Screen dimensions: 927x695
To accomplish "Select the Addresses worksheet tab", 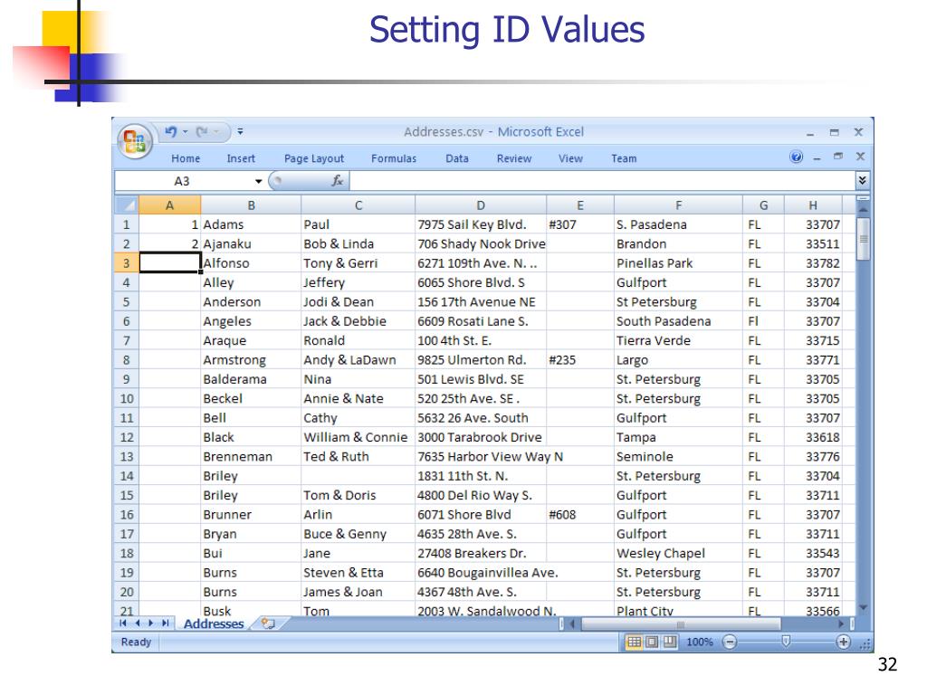I will coord(214,624).
